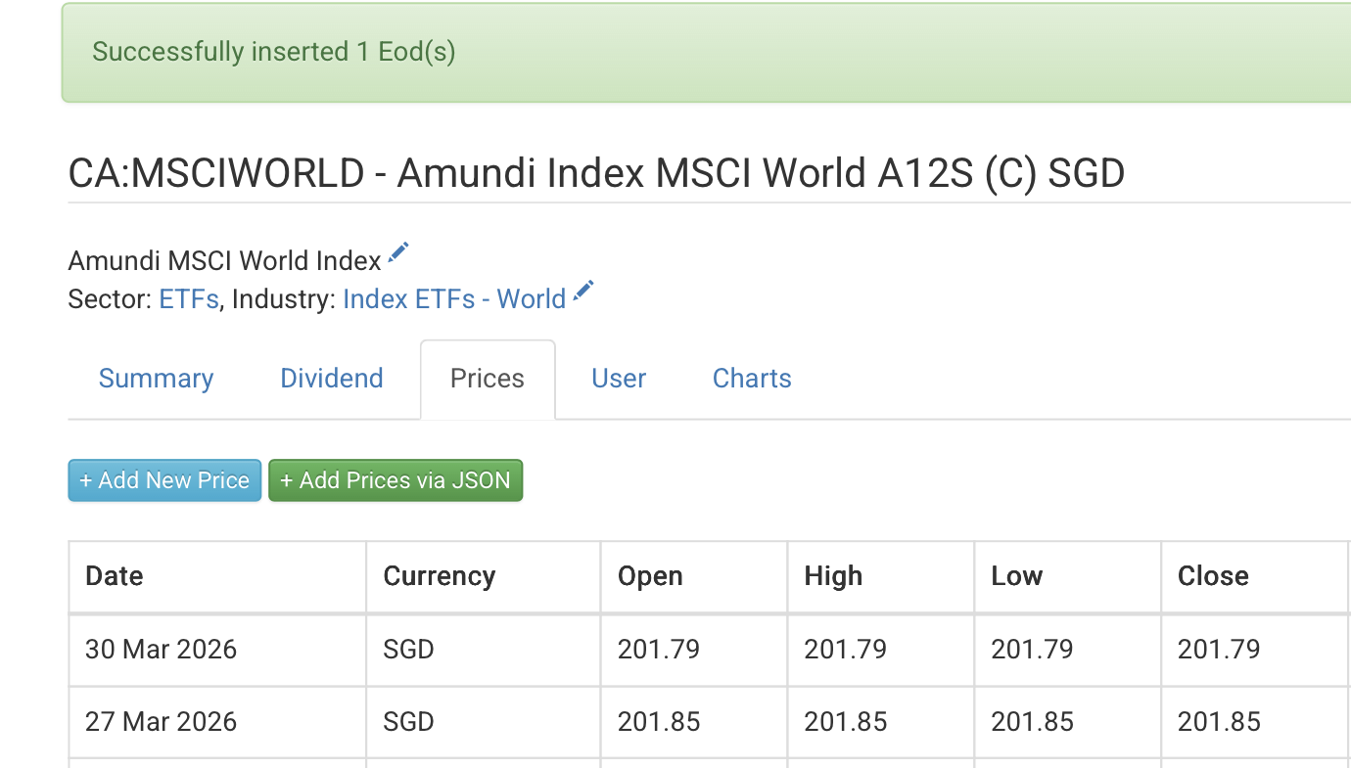Viewport: 1351px width, 768px height.
Task: Click the Currency column header
Action: pyautogui.click(x=439, y=576)
